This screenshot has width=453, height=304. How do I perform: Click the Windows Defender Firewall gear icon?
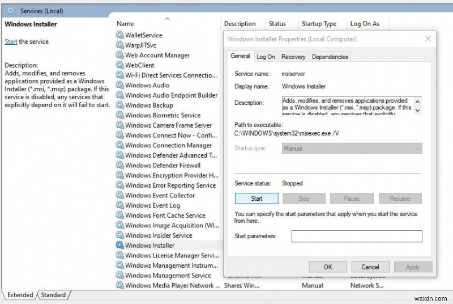point(119,165)
